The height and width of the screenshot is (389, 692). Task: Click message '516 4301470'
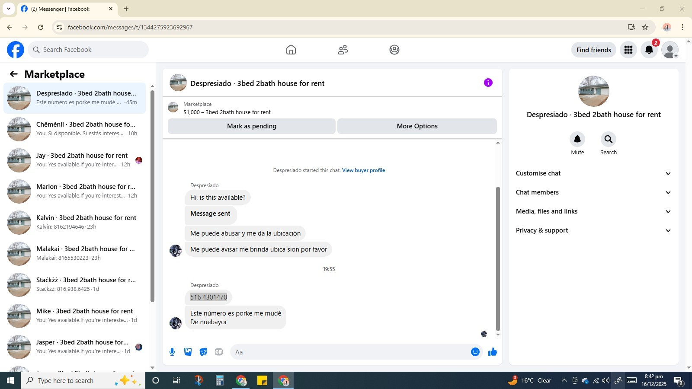208,297
